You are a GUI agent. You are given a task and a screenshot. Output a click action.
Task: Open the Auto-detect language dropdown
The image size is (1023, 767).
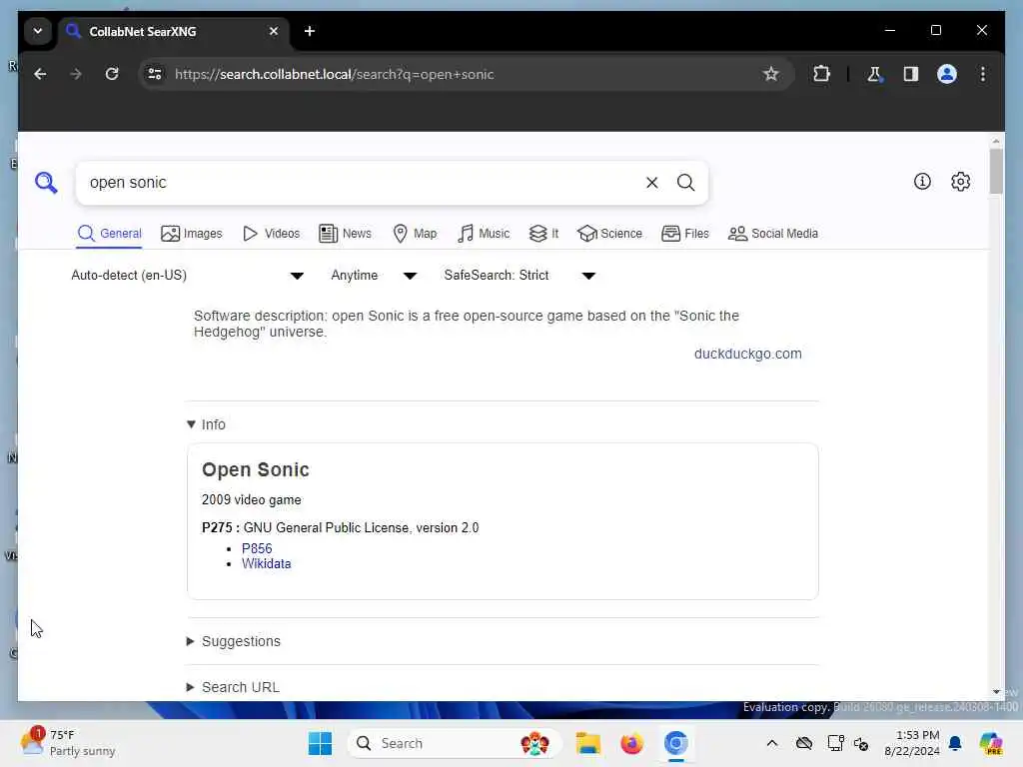(x=187, y=276)
